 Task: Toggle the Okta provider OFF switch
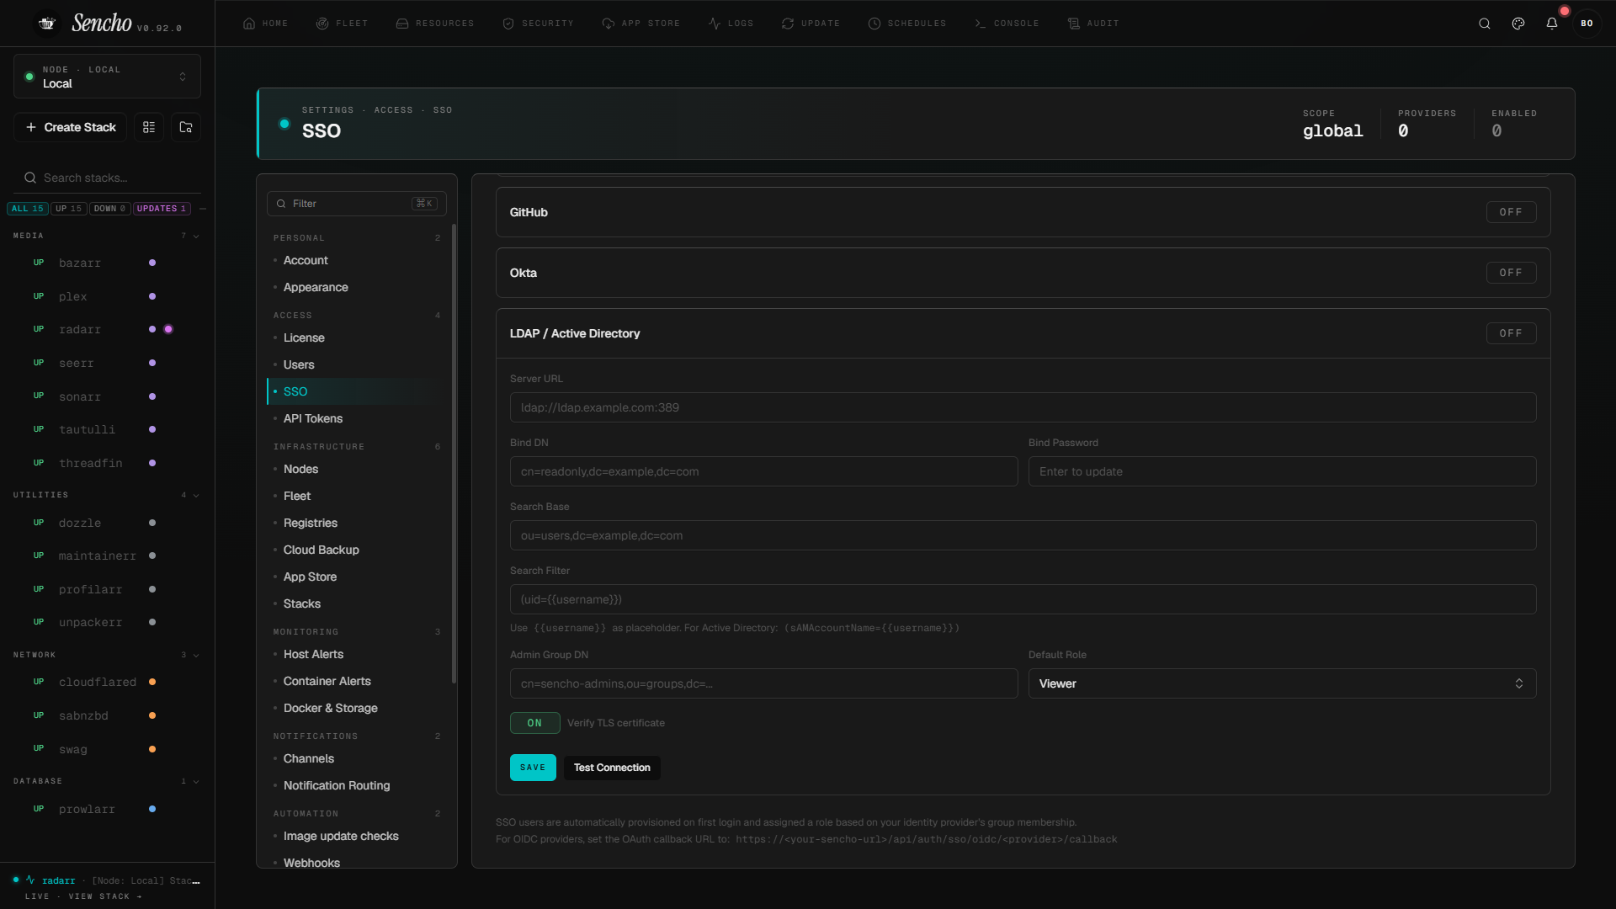(x=1511, y=273)
